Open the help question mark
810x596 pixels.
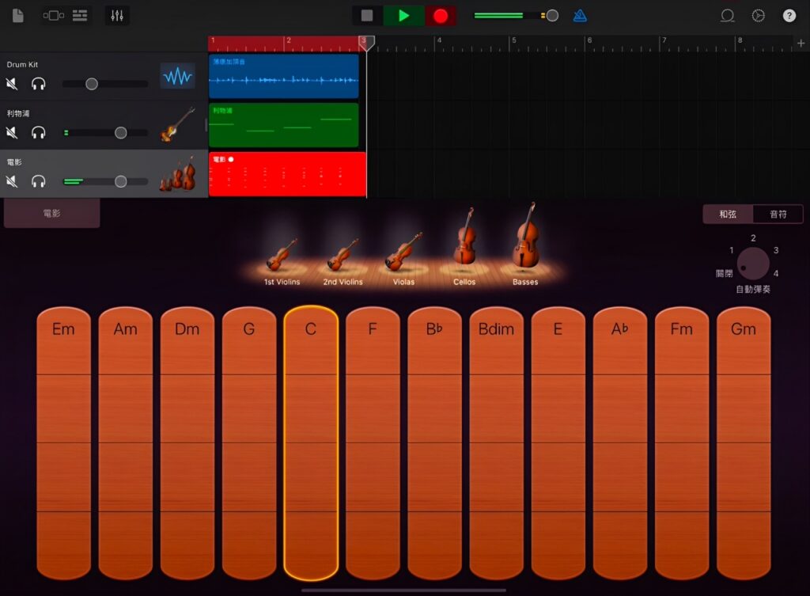pyautogui.click(x=789, y=16)
